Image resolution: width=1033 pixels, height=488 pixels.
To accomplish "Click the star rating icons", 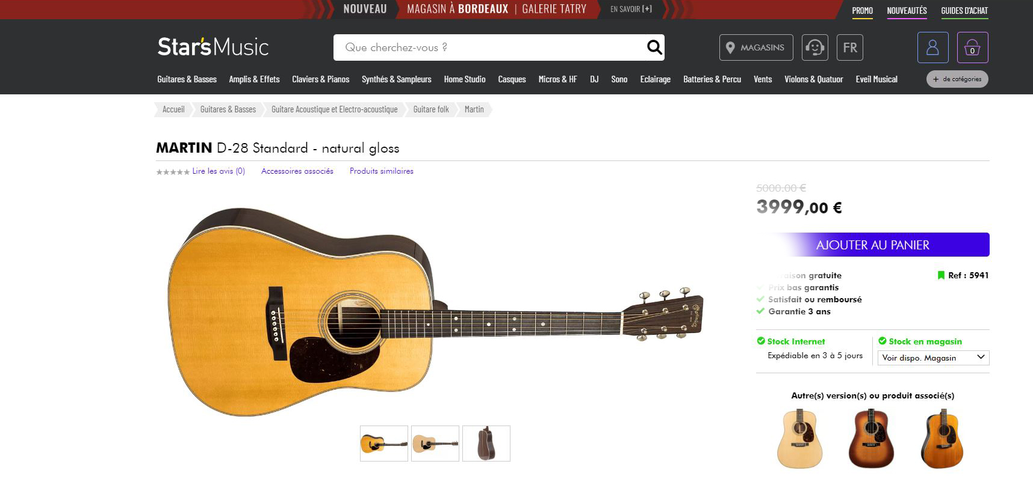I will (173, 172).
